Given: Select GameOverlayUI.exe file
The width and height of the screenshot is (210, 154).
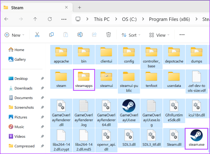Looking at the screenshot, I should pos(129,111).
